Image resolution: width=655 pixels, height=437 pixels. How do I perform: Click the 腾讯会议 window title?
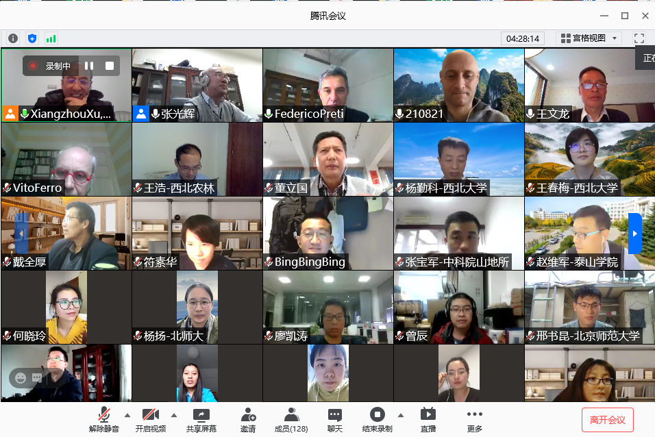pos(328,16)
